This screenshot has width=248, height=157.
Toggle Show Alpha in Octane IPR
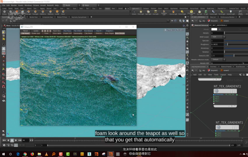[x=57, y=33]
